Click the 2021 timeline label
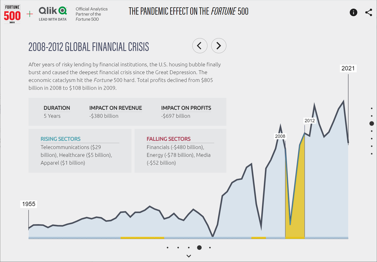 coord(348,68)
